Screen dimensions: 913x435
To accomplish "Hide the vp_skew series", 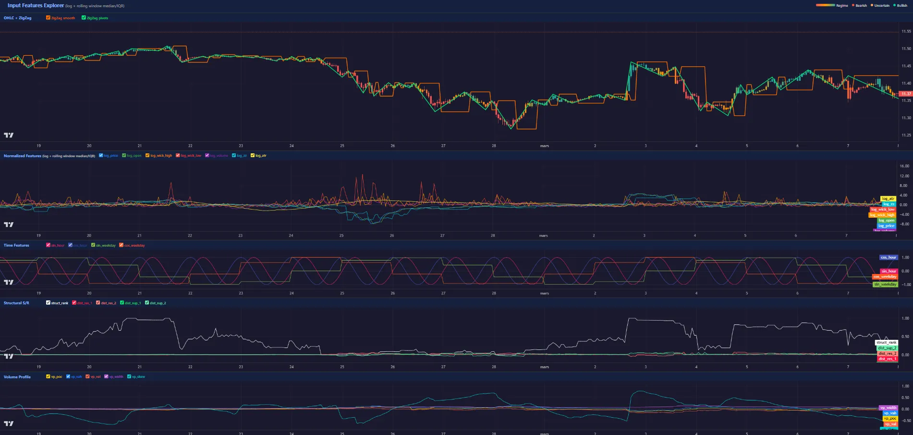I will pos(129,376).
